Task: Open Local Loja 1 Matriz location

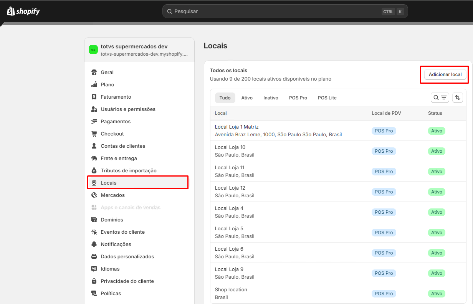Action: point(237,127)
